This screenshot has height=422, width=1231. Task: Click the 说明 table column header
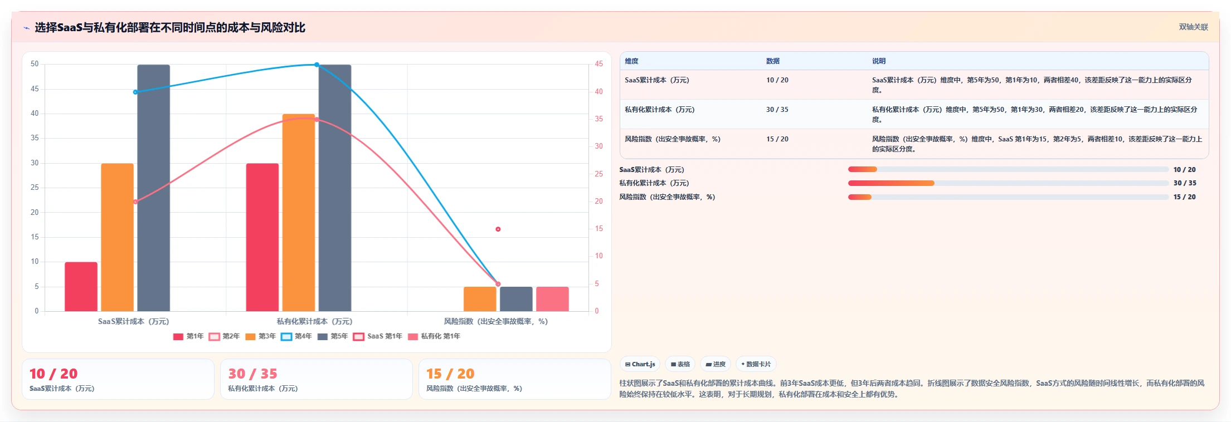879,61
